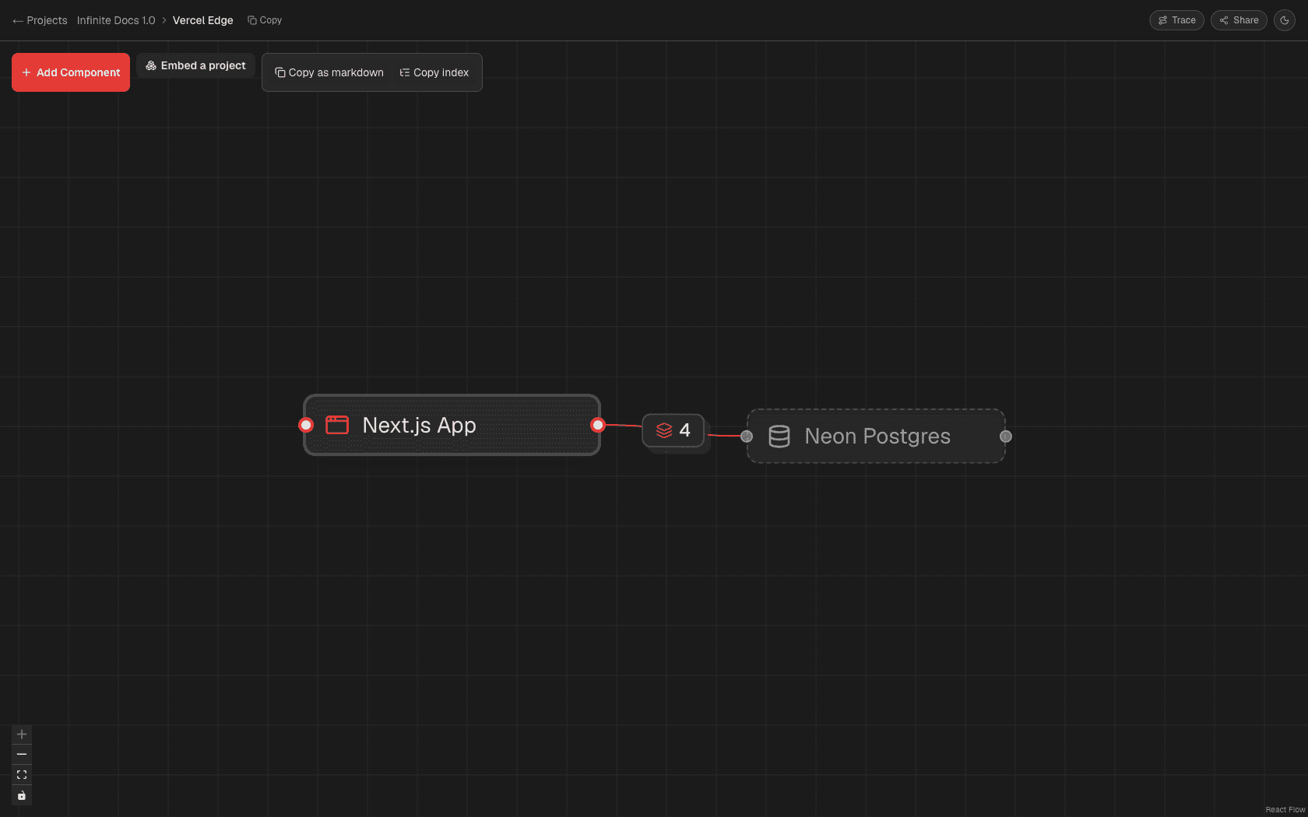Click the database icon in the Neon Postgres node
The height and width of the screenshot is (817, 1308).
click(x=779, y=437)
